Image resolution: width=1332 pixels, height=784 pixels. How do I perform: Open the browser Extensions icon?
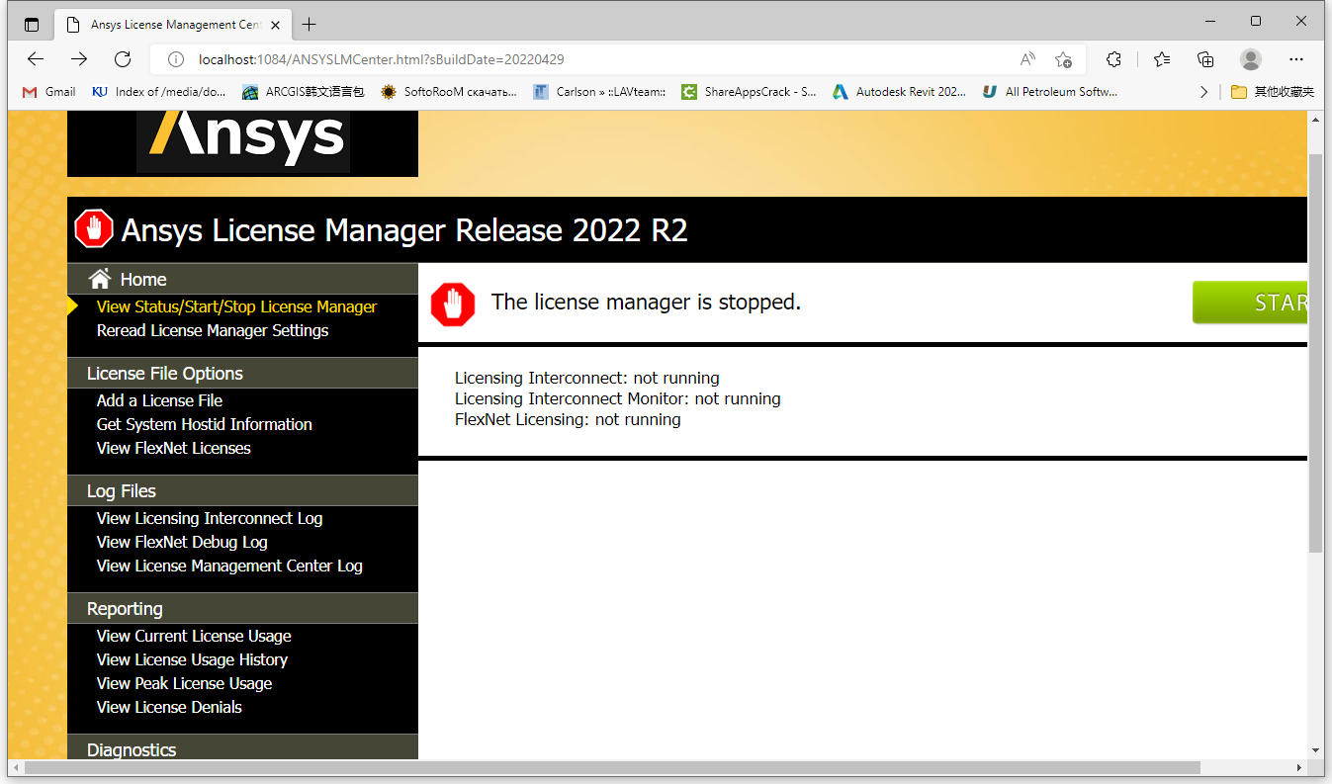click(x=1113, y=59)
